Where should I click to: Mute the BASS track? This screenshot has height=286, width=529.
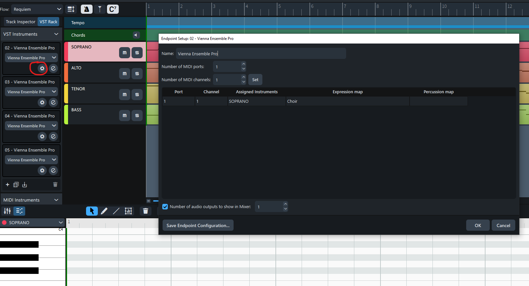pos(125,116)
